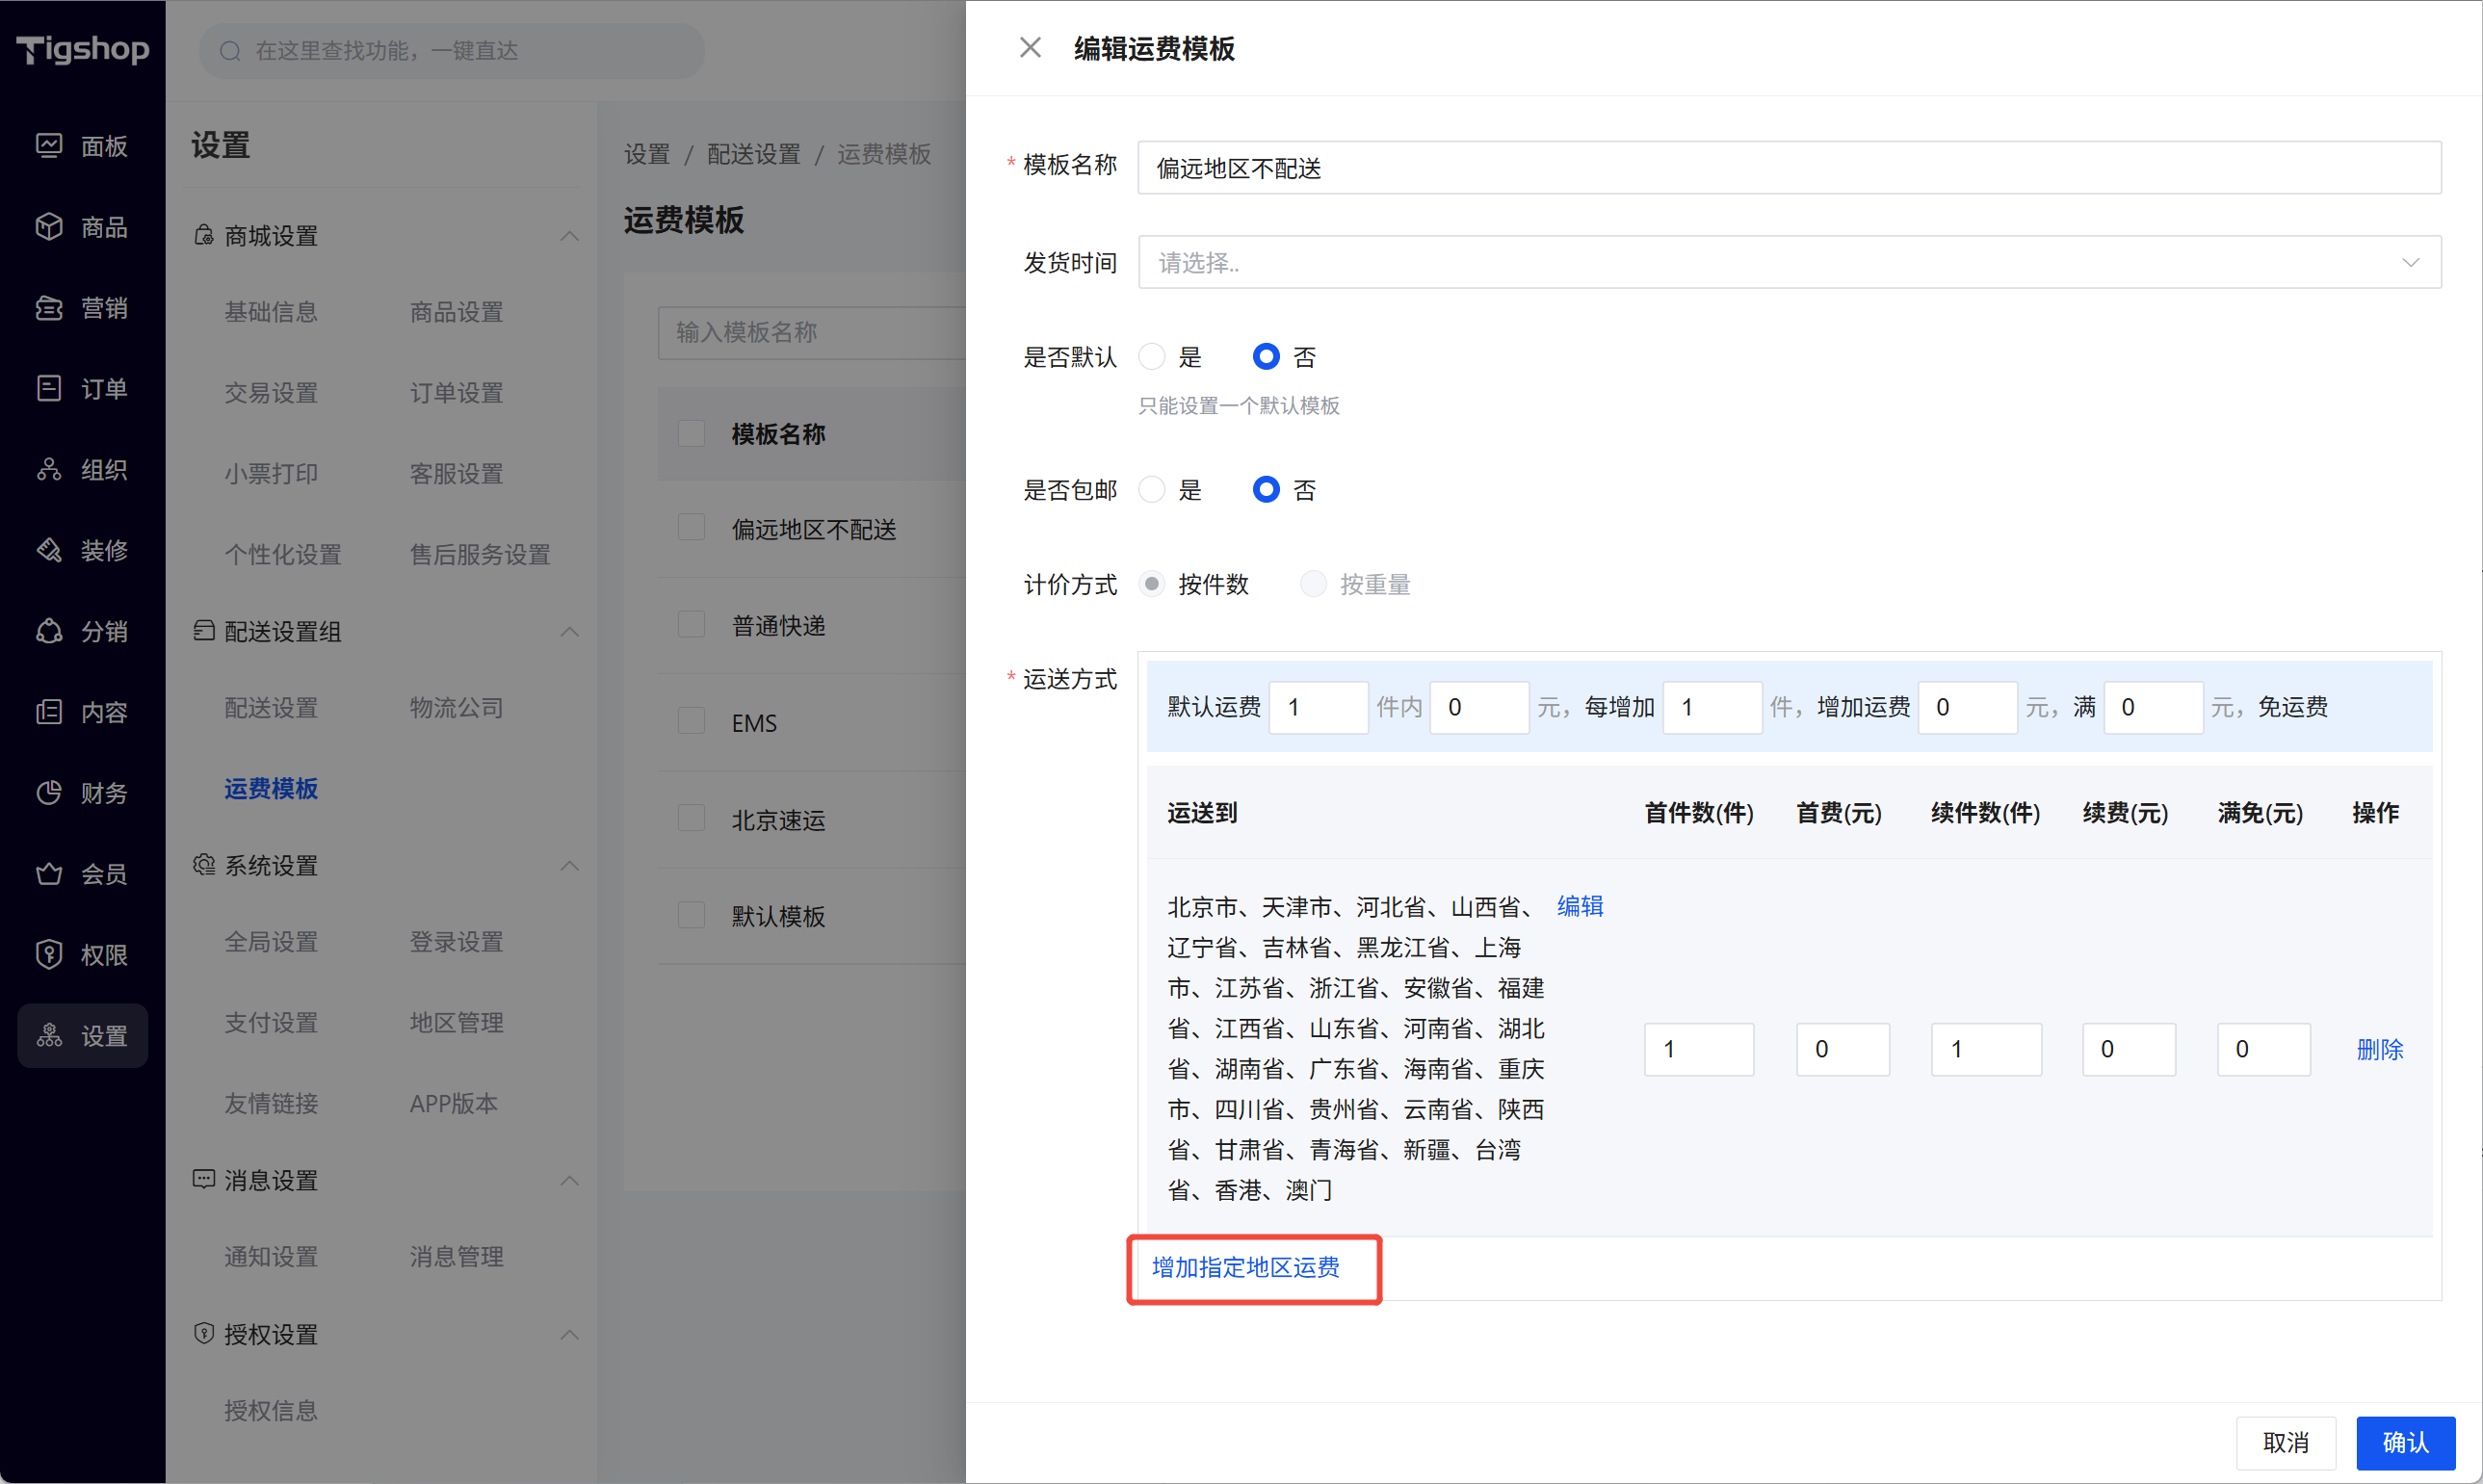Select 是 radio for 是否包邮

1152,490
